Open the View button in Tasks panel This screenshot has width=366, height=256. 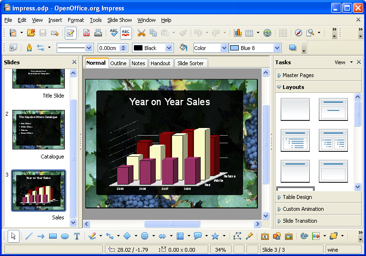tap(340, 62)
